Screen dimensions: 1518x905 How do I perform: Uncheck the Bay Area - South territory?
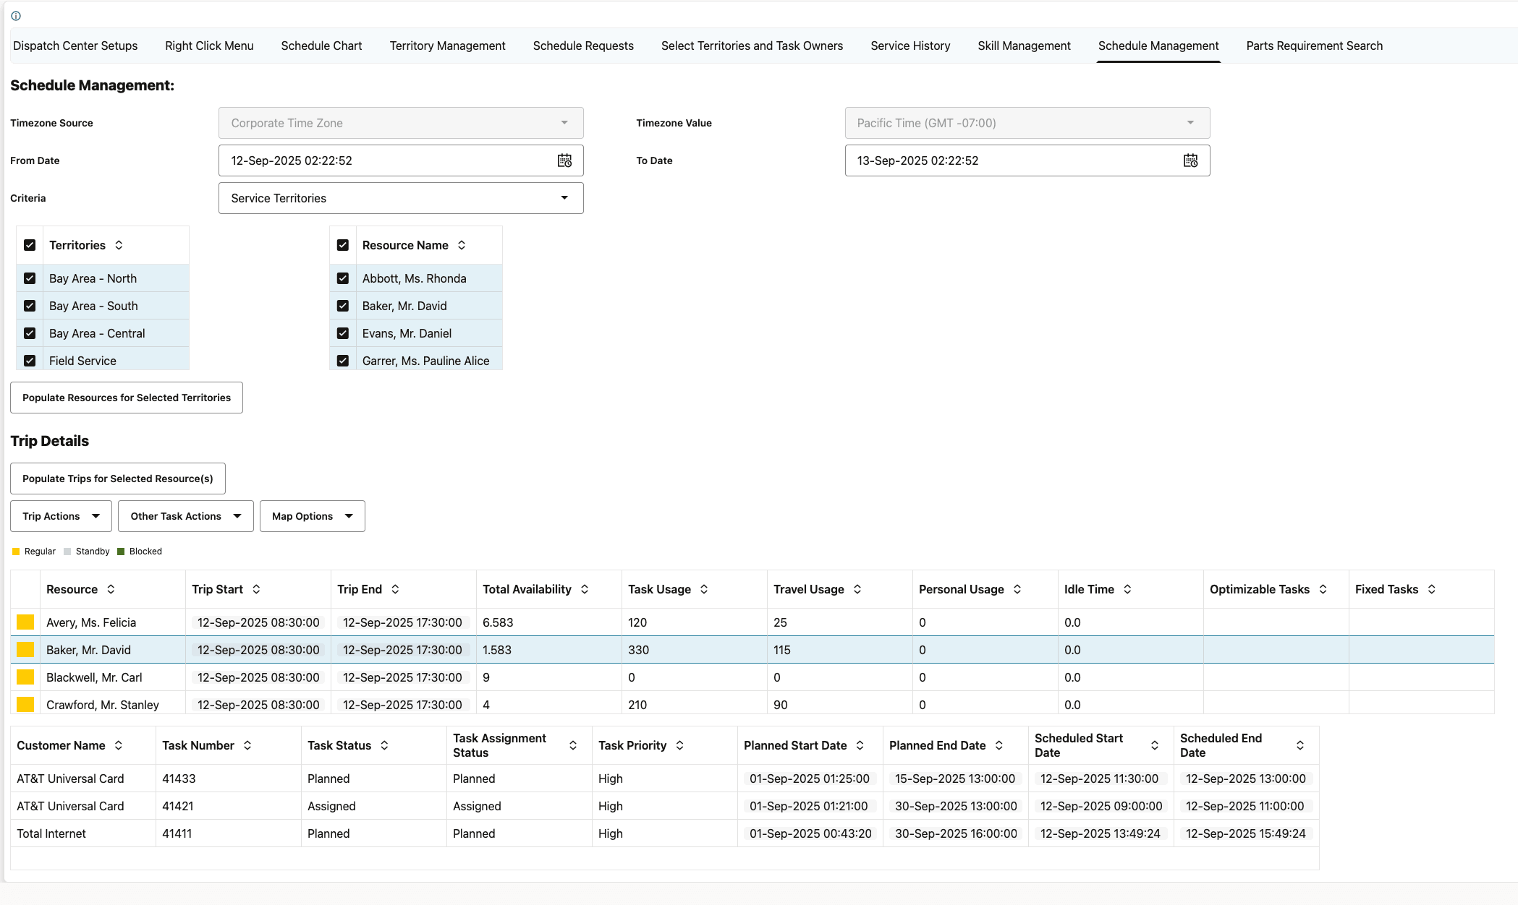tap(30, 305)
